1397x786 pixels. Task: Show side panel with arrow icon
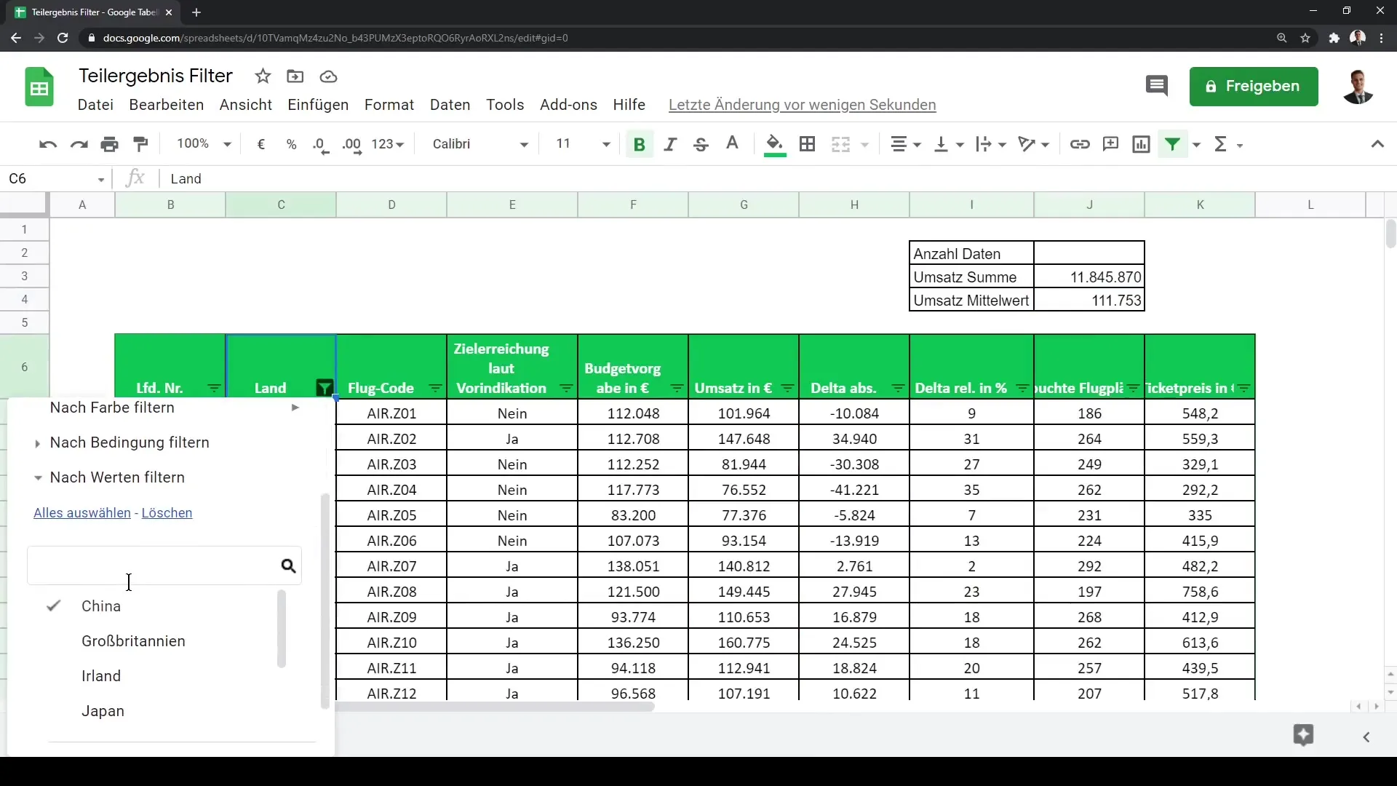tap(1366, 737)
